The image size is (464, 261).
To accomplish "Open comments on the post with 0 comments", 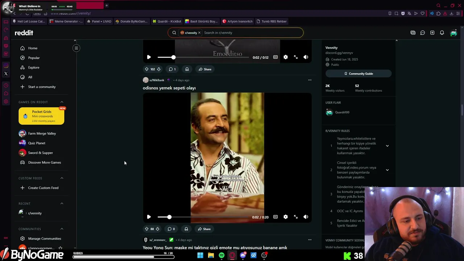I will tap(171, 229).
